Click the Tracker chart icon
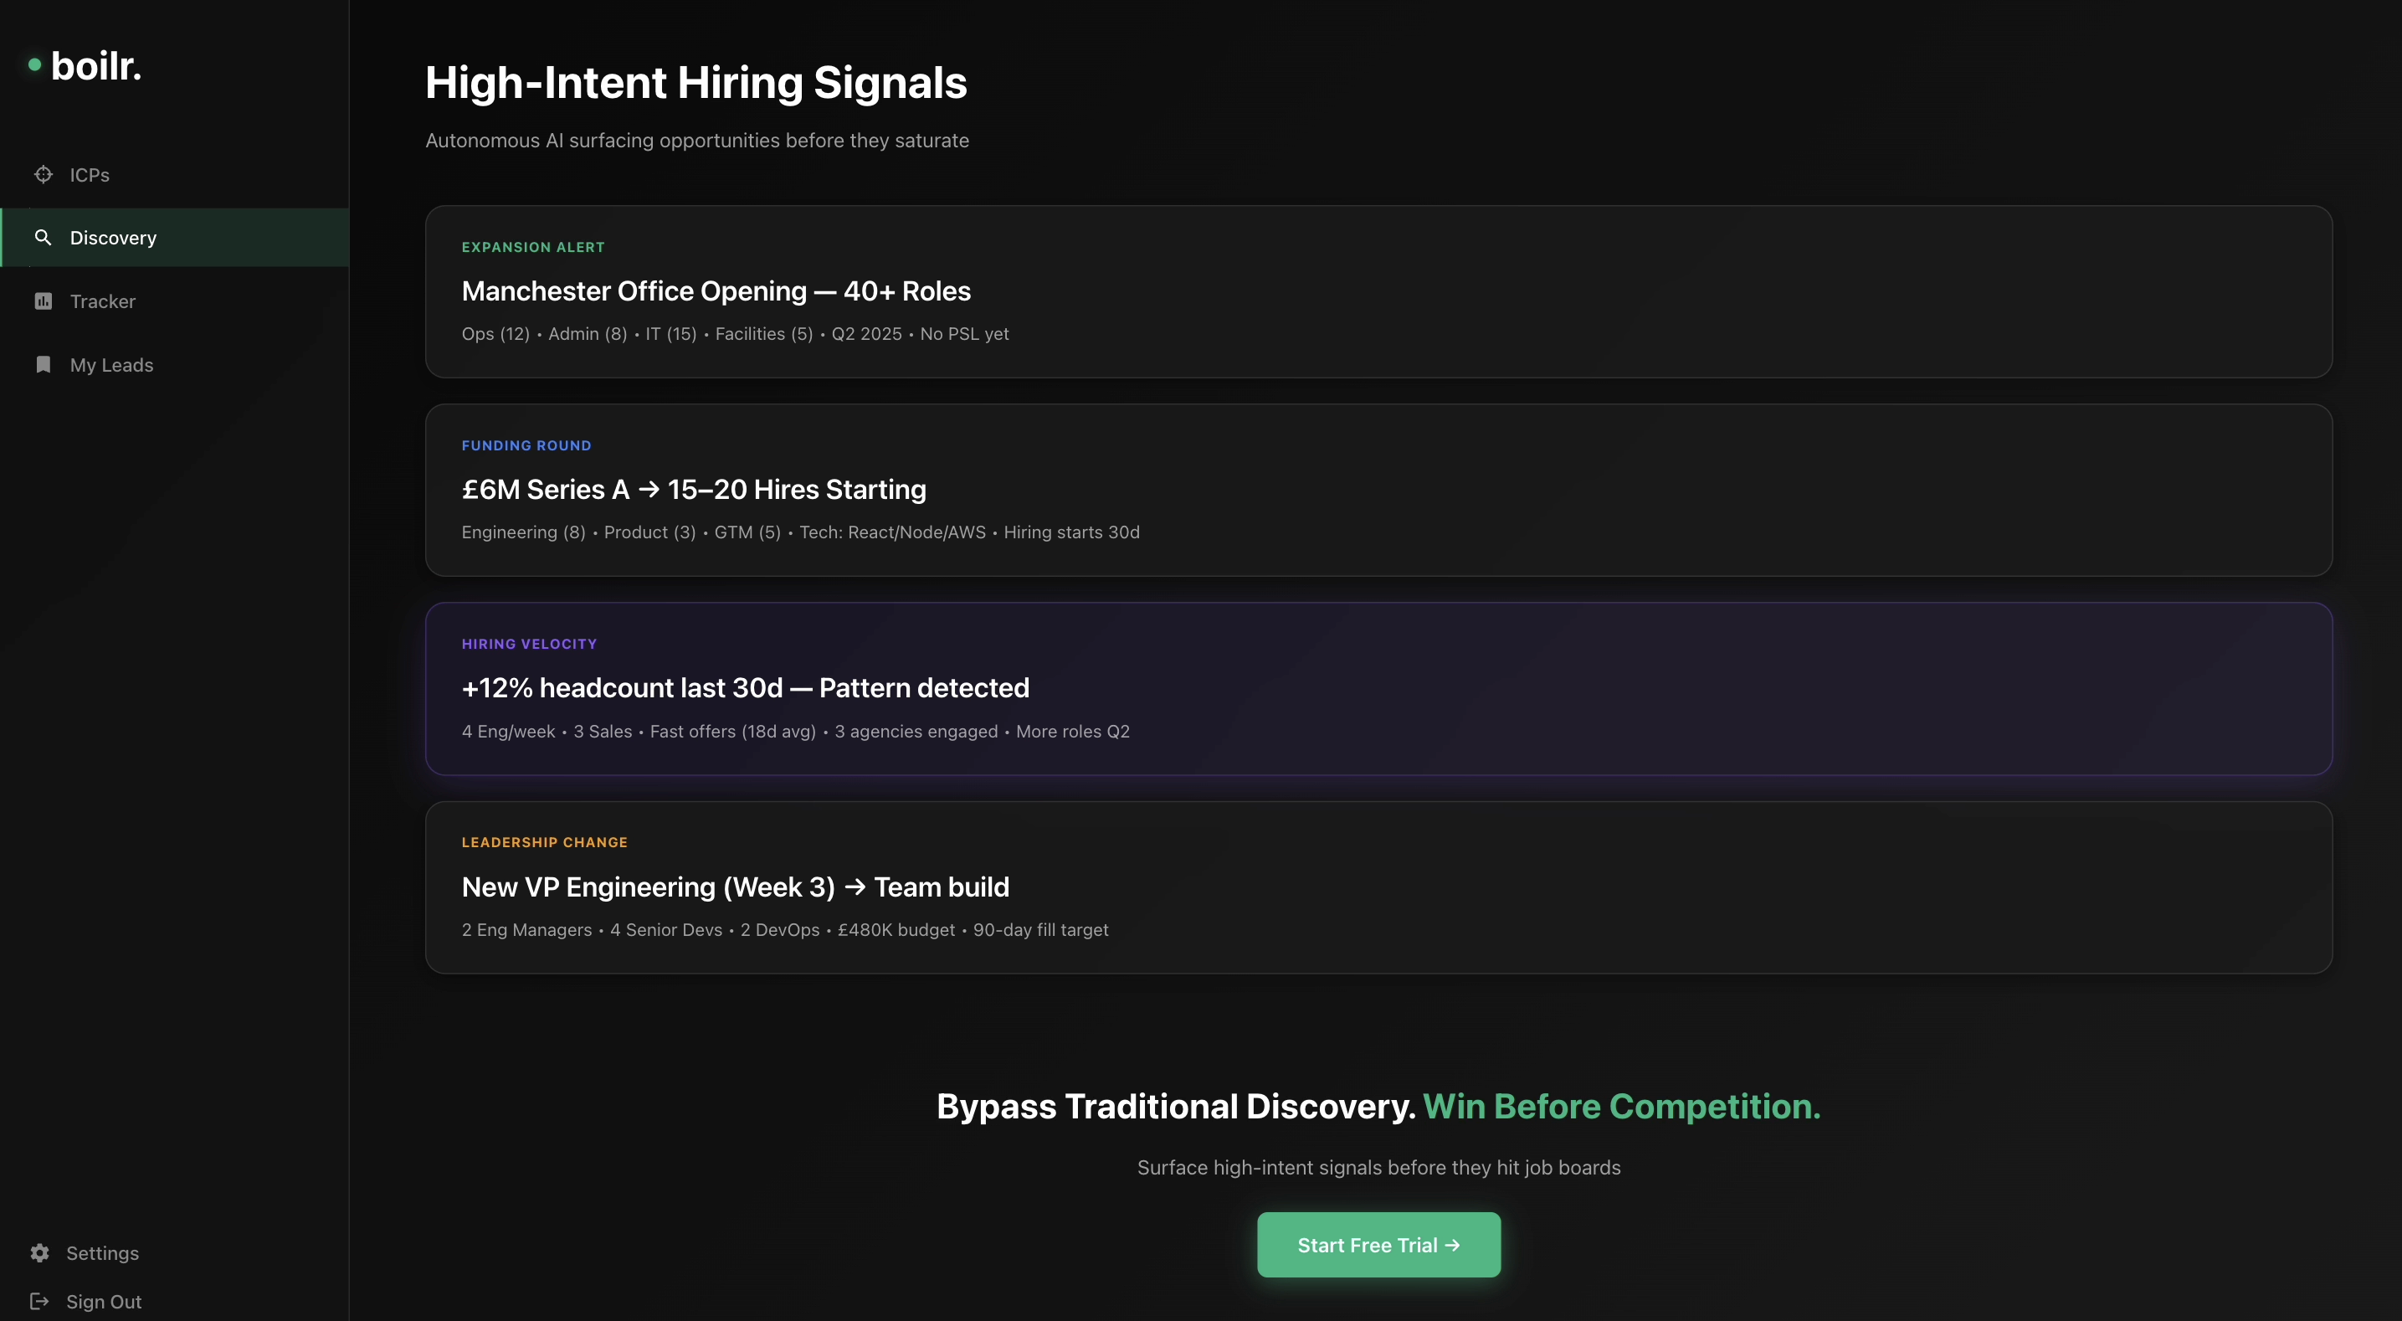Viewport: 2402px width, 1321px height. (x=43, y=301)
